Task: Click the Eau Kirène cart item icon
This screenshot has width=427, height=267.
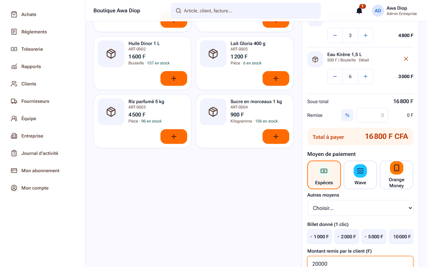Action: click(x=315, y=59)
